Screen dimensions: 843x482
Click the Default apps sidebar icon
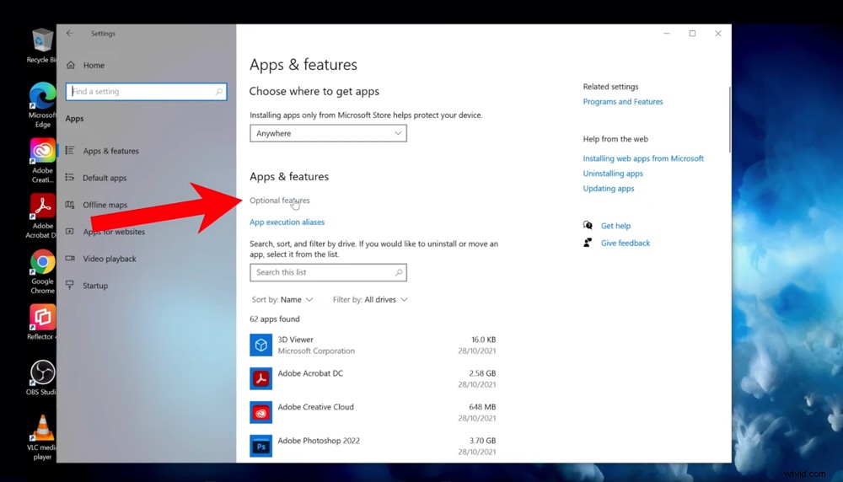[x=70, y=177]
